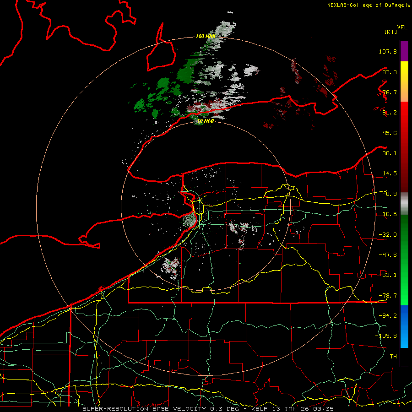Click the 30.1 velocity scale value
Image resolution: width=412 pixels, height=412 pixels.
tap(390, 153)
